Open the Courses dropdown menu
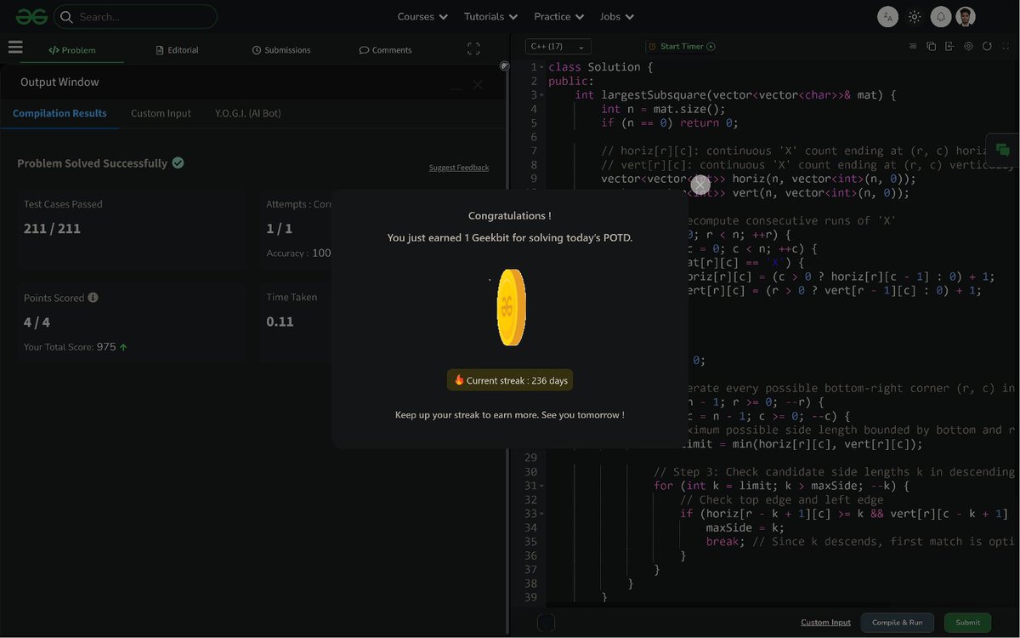Screen dimensions: 1020x638 point(422,16)
